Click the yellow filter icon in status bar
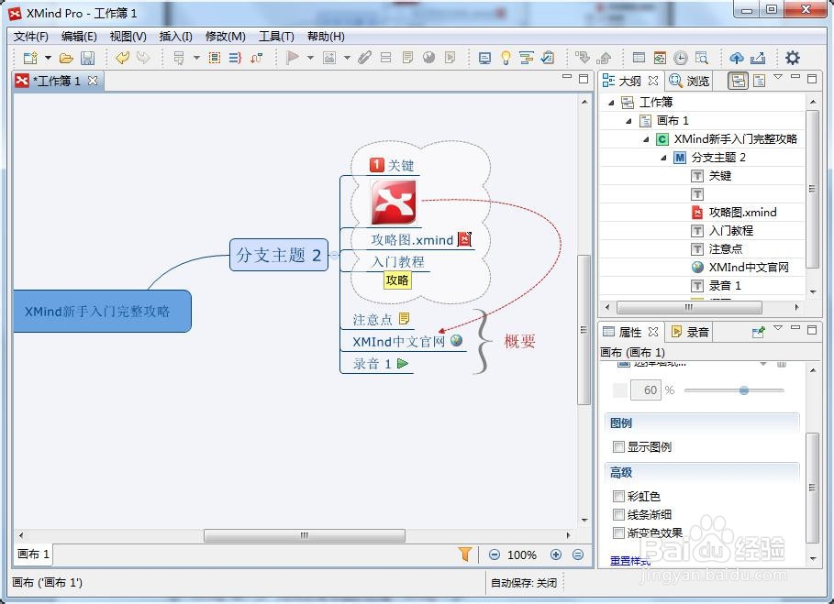Image resolution: width=834 pixels, height=604 pixels. tap(466, 555)
